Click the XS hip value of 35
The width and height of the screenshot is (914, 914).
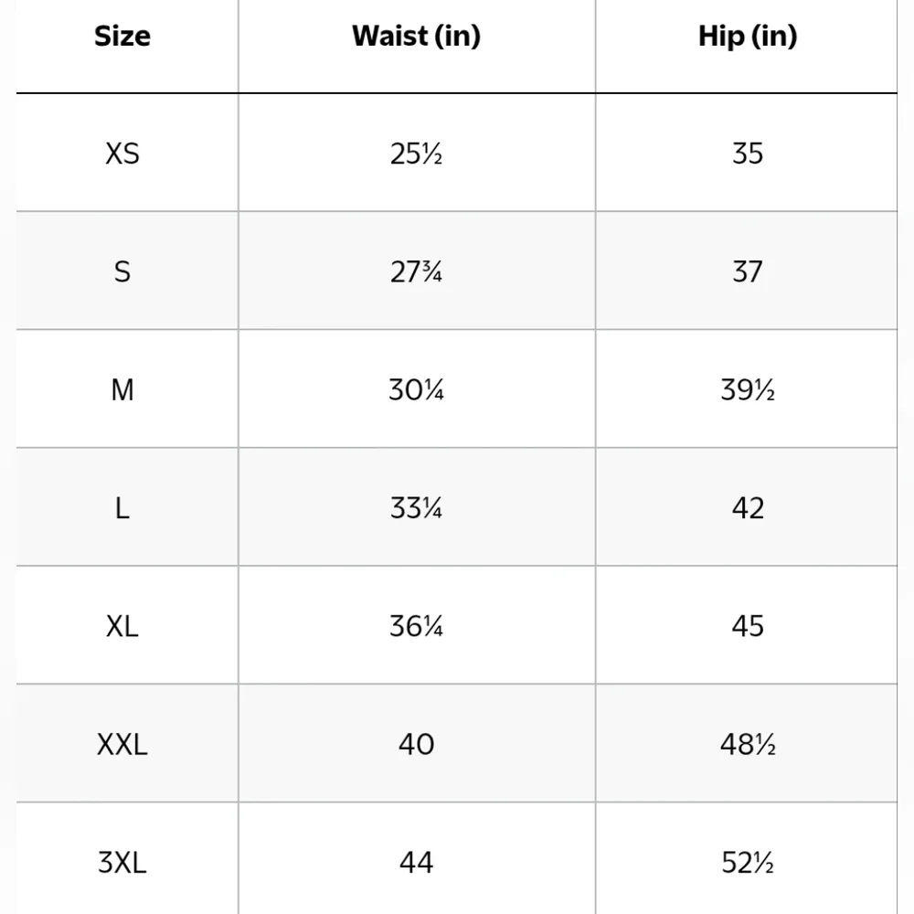(x=747, y=154)
